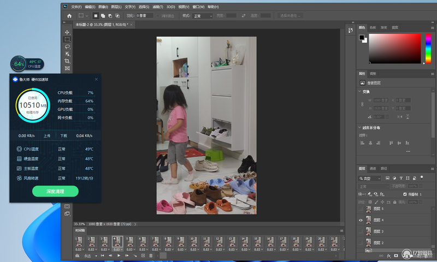Viewport: 437px width, 262px height.
Task: Filter layers by shape layer icon
Action: click(408, 178)
